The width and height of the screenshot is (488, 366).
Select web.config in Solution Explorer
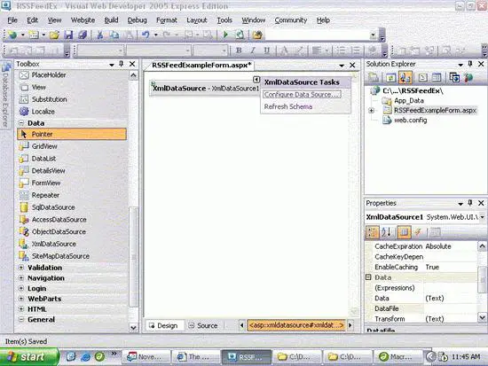point(410,120)
